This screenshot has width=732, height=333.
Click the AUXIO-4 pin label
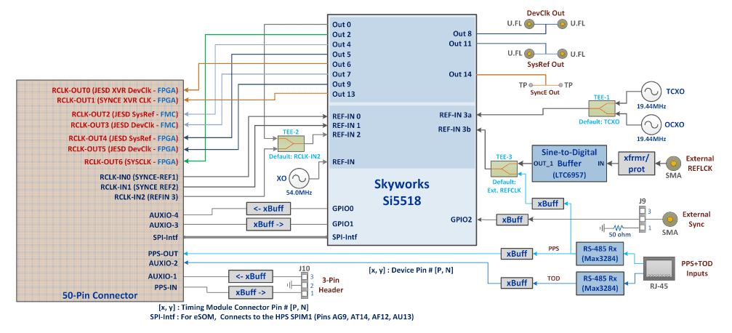[x=164, y=215]
